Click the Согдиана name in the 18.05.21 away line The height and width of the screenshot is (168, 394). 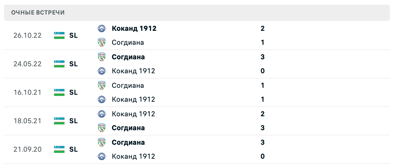[x=128, y=128]
